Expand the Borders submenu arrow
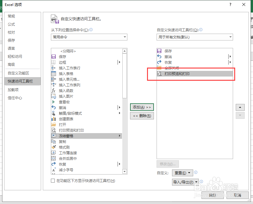This screenshot has height=204, width=253. coord(119,62)
